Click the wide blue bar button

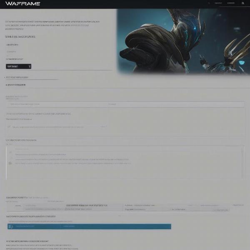89,226
